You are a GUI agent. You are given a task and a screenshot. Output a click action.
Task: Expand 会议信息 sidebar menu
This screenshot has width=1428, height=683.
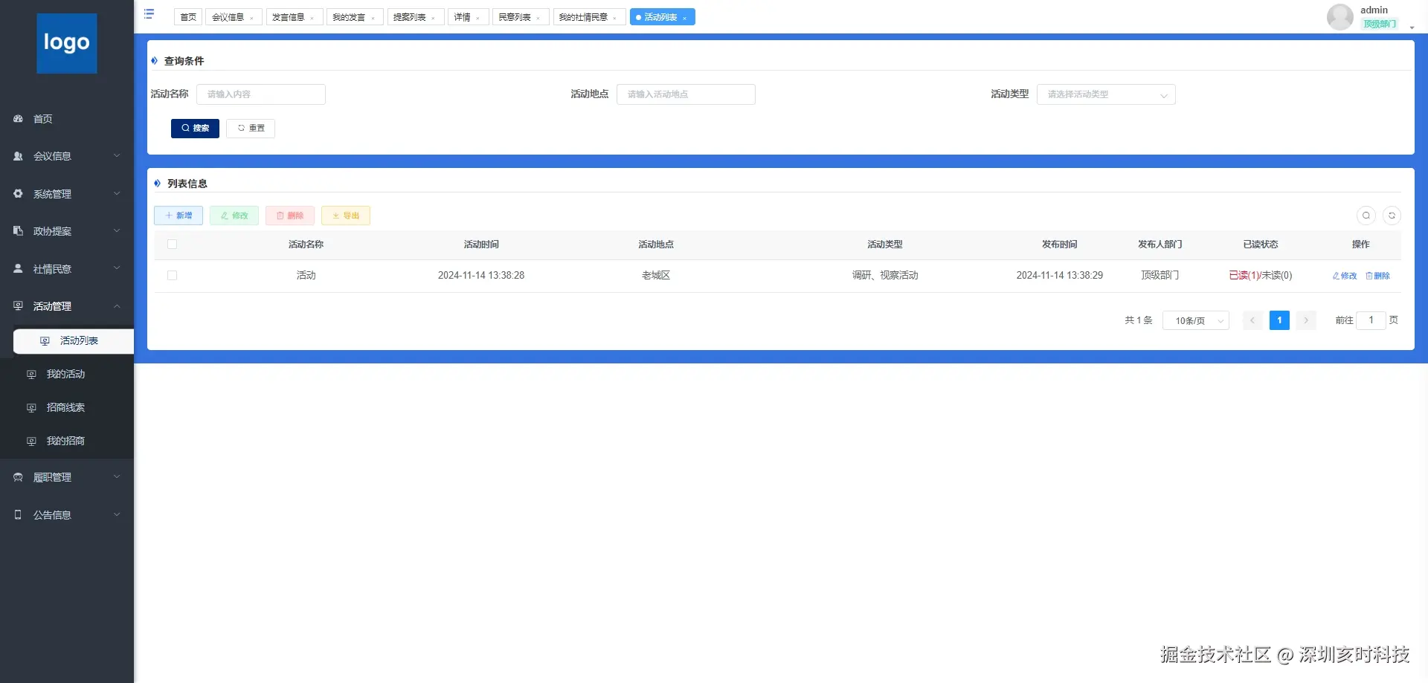point(67,156)
